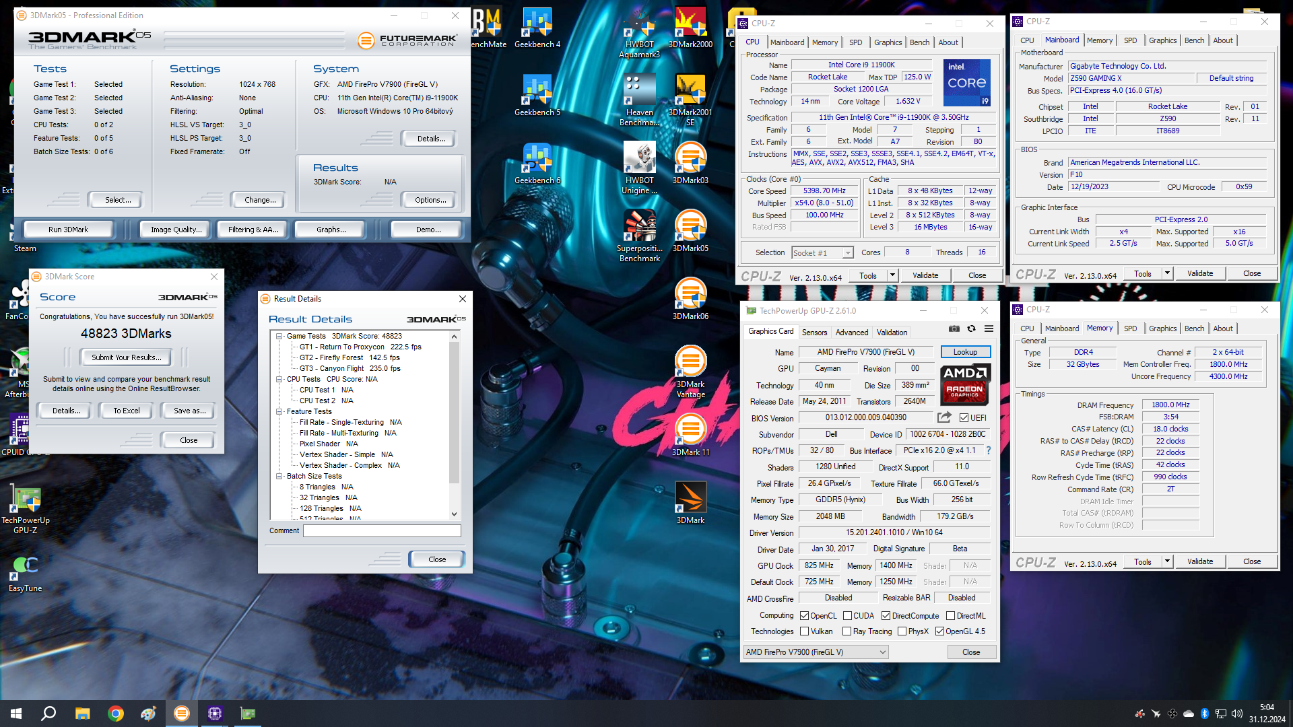Toggle CUDA checkbox in GPU-Z
Image resolution: width=1293 pixels, height=727 pixels.
847,616
